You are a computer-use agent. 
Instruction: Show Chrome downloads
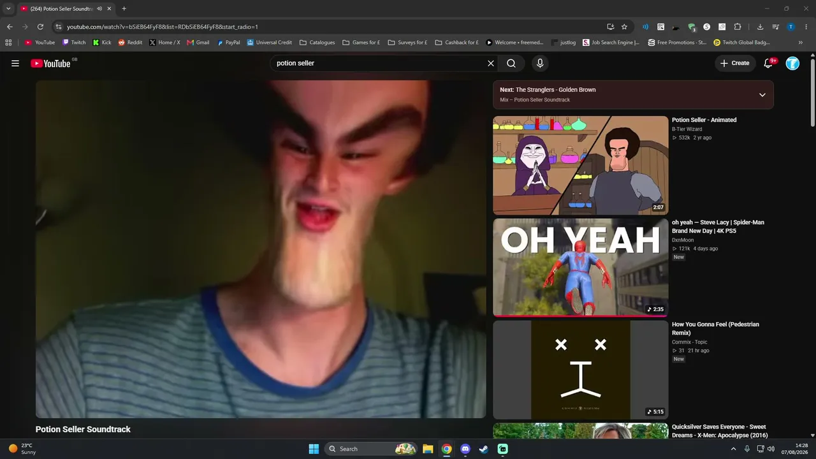tap(760, 27)
